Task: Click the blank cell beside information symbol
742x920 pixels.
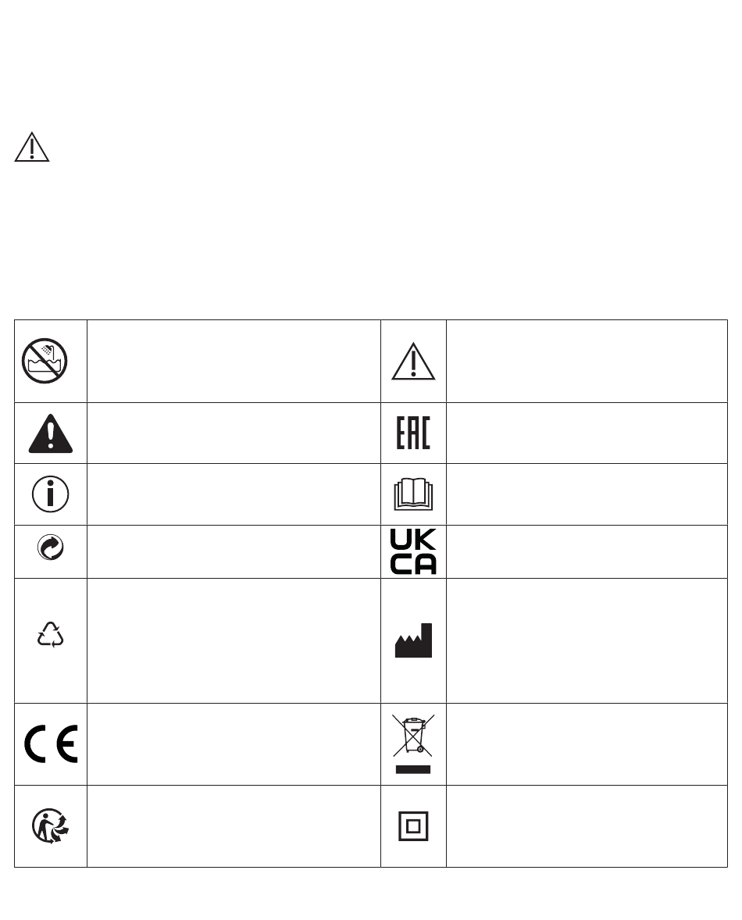Action: tap(234, 494)
